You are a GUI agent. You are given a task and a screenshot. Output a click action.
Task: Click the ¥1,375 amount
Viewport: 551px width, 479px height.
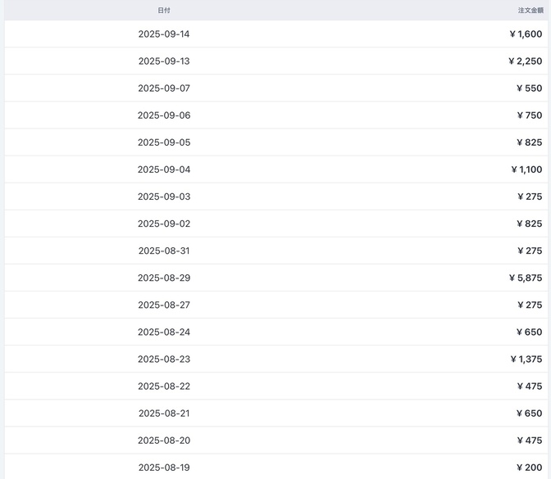[526, 359]
